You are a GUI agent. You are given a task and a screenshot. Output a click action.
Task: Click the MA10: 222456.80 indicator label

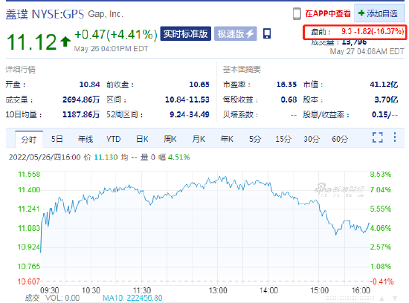[x=132, y=298]
